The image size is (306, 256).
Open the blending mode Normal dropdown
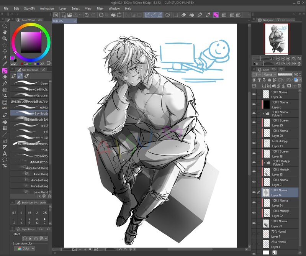click(x=269, y=74)
